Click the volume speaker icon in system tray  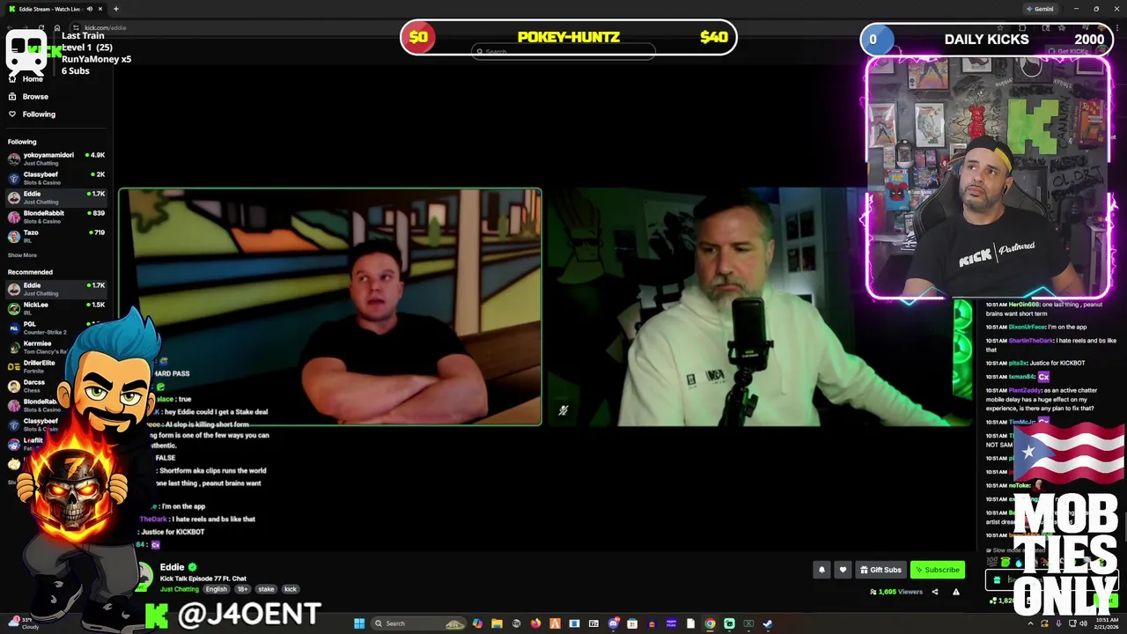(x=1084, y=623)
